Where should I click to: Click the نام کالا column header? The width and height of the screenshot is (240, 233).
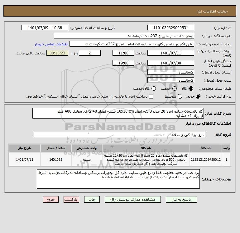click(x=146, y=148)
